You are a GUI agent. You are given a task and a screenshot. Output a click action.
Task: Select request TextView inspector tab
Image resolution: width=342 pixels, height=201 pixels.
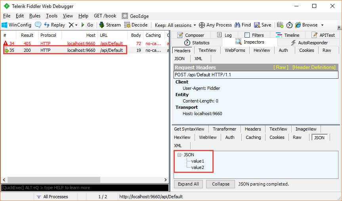(207, 50)
